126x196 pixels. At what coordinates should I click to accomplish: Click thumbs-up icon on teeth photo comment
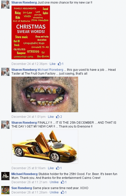click(x=58, y=117)
